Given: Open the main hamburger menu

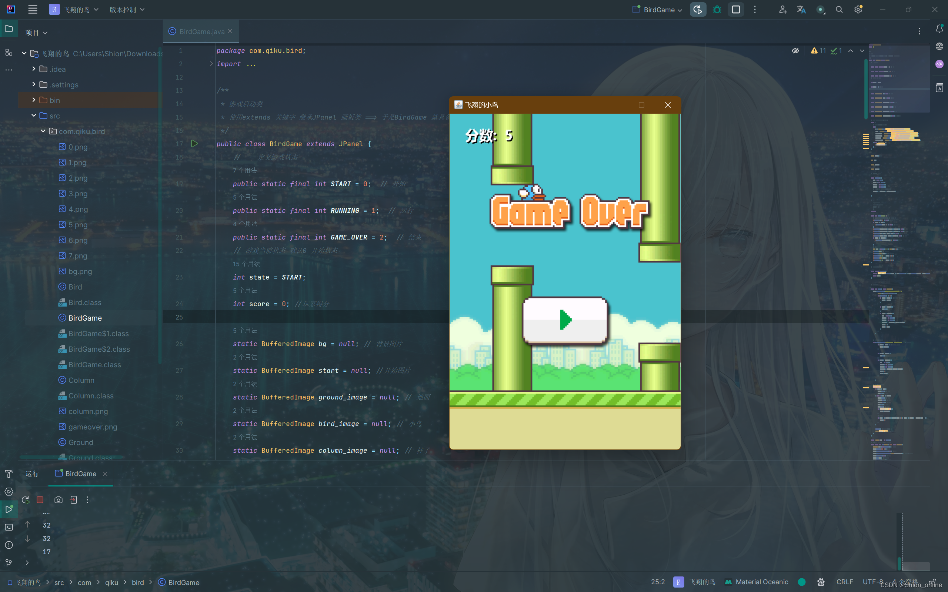Looking at the screenshot, I should pyautogui.click(x=33, y=9).
